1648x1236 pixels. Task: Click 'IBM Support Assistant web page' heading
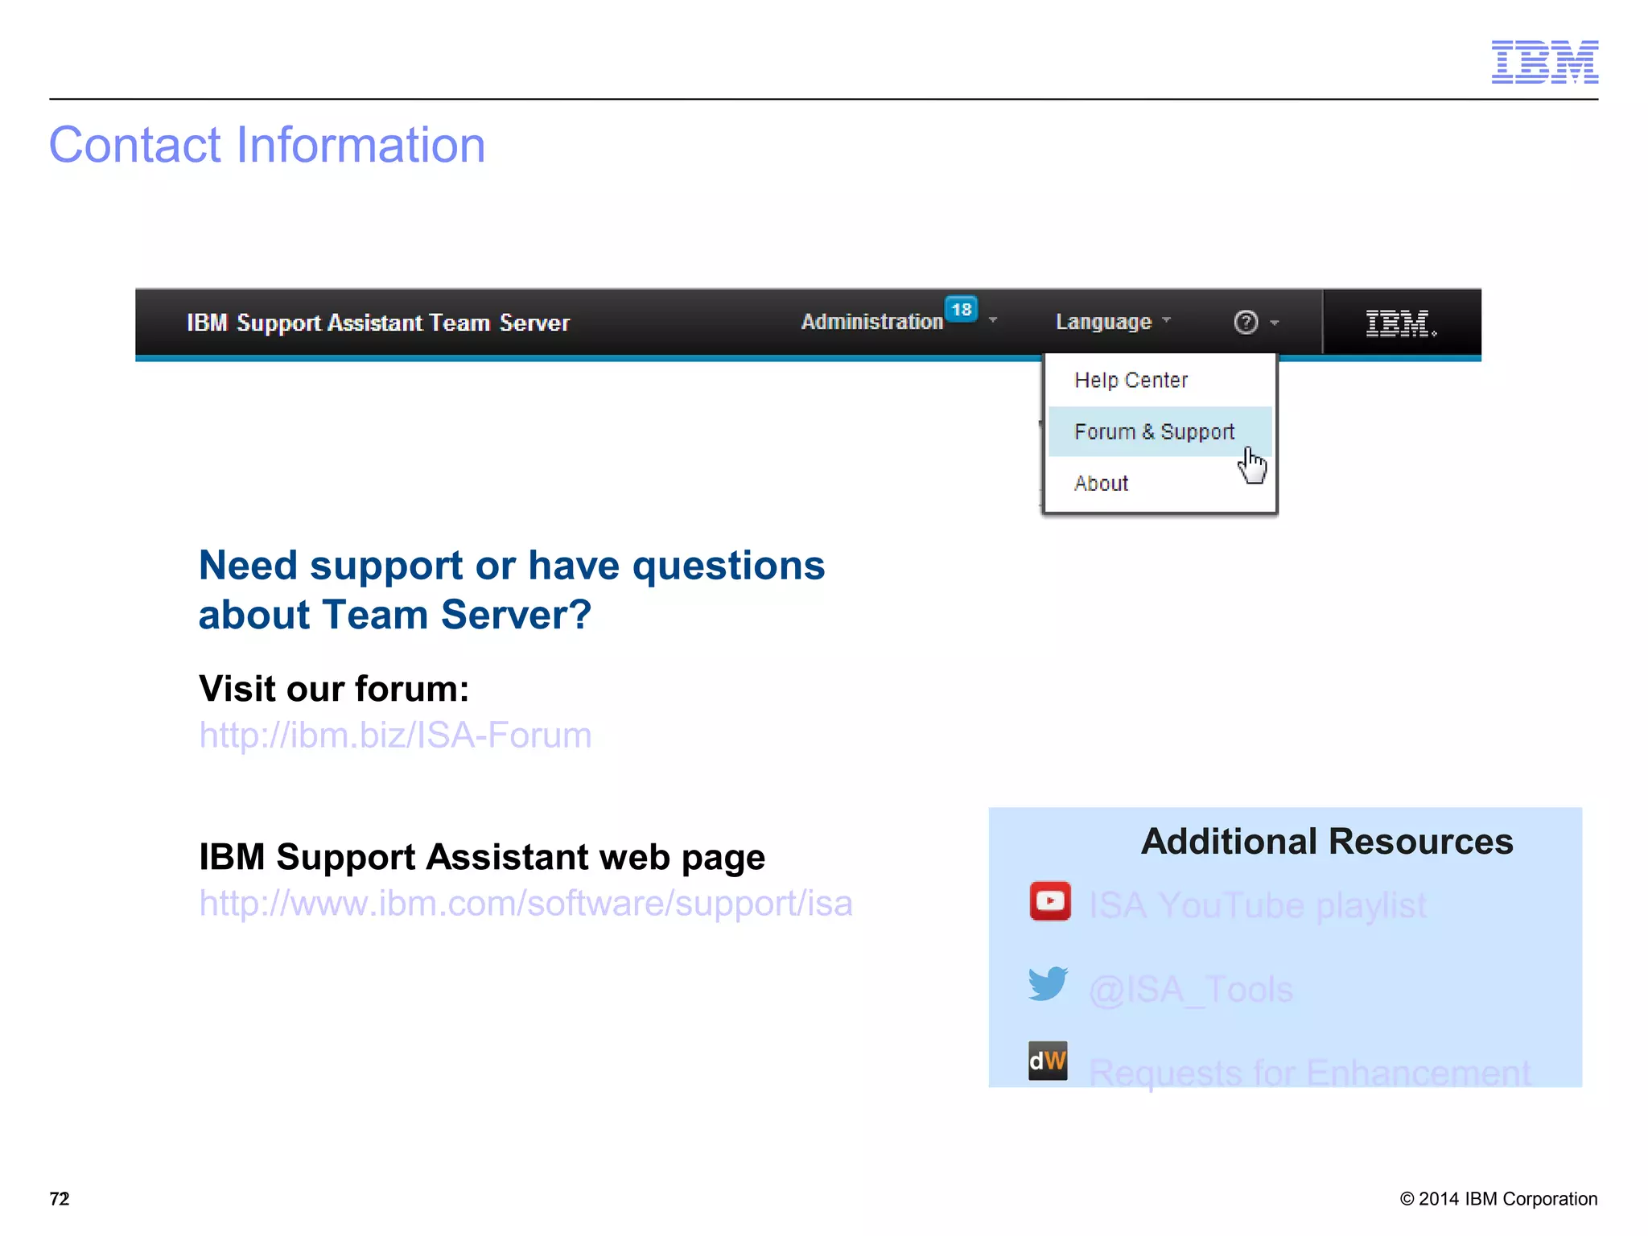pyautogui.click(x=482, y=857)
